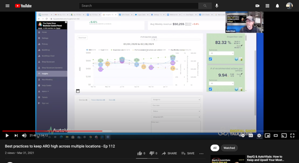
Task: Open the calendar icon below the chart
Action: click(78, 91)
